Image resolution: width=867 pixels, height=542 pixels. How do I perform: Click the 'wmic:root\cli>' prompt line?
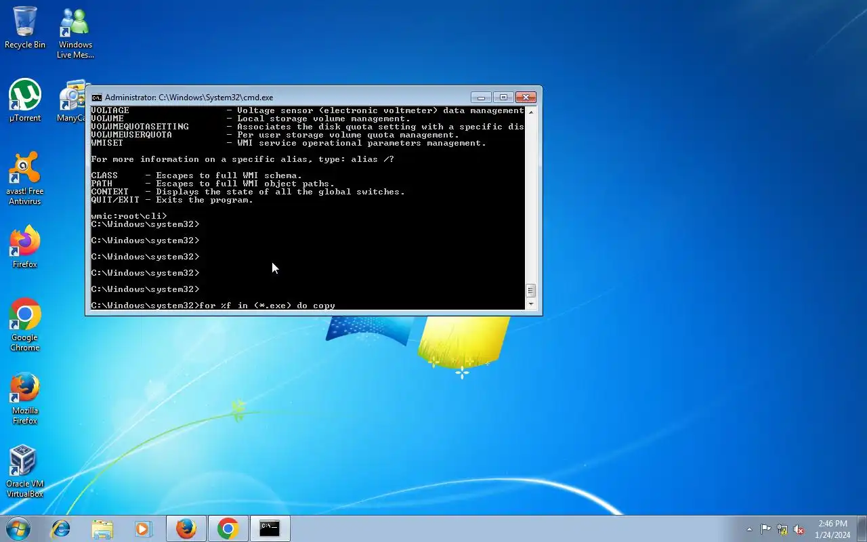point(129,216)
